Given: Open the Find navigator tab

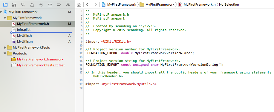Looking at the screenshot, I should click(23, 4).
